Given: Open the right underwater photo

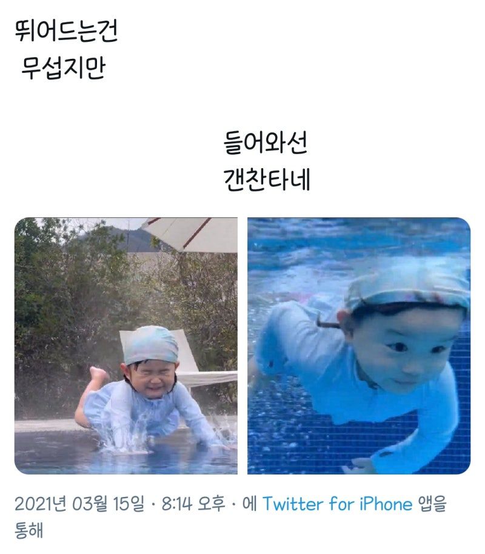Looking at the screenshot, I should [359, 345].
